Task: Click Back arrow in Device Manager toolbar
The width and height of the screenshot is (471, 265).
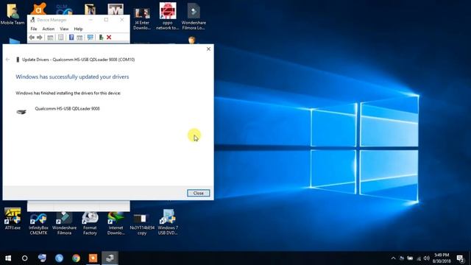Action: coord(32,38)
